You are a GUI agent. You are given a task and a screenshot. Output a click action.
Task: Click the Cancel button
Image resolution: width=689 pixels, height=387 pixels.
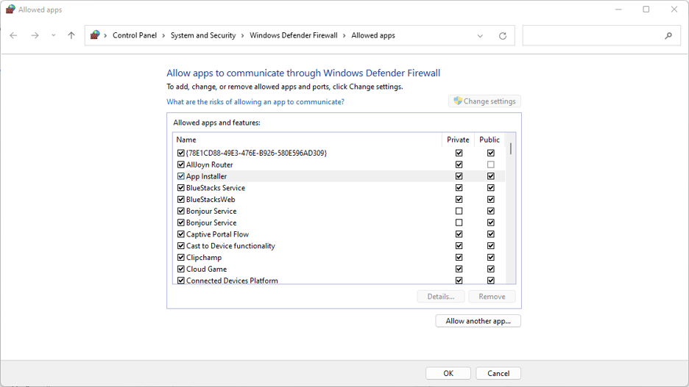click(498, 373)
